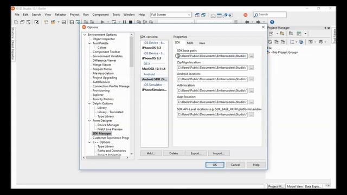Click the Help button in Options dialog
The width and height of the screenshot is (347, 195).
[256, 165]
